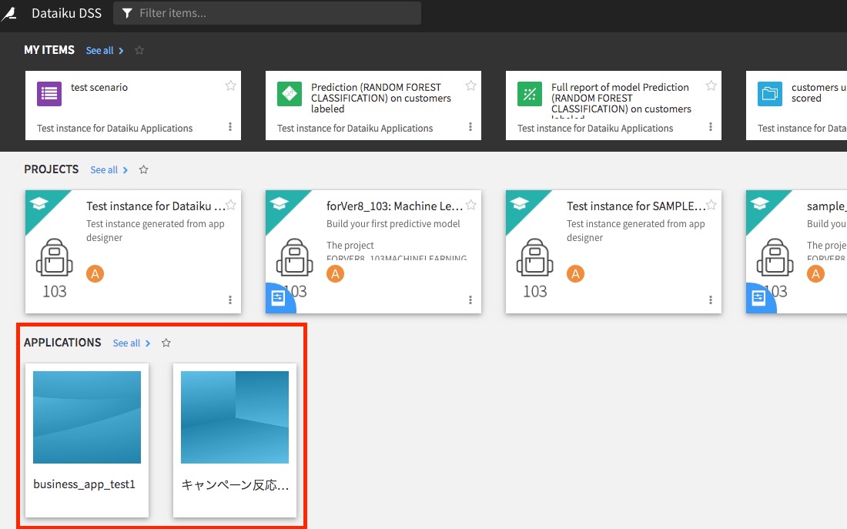This screenshot has width=847, height=529.
Task: Click the Dataiku bird logo
Action: (x=9, y=13)
